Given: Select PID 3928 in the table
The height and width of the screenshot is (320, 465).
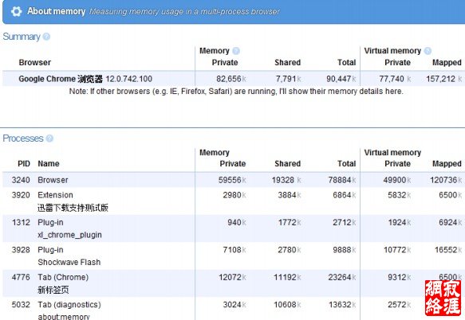Looking at the screenshot, I should click(21, 250).
